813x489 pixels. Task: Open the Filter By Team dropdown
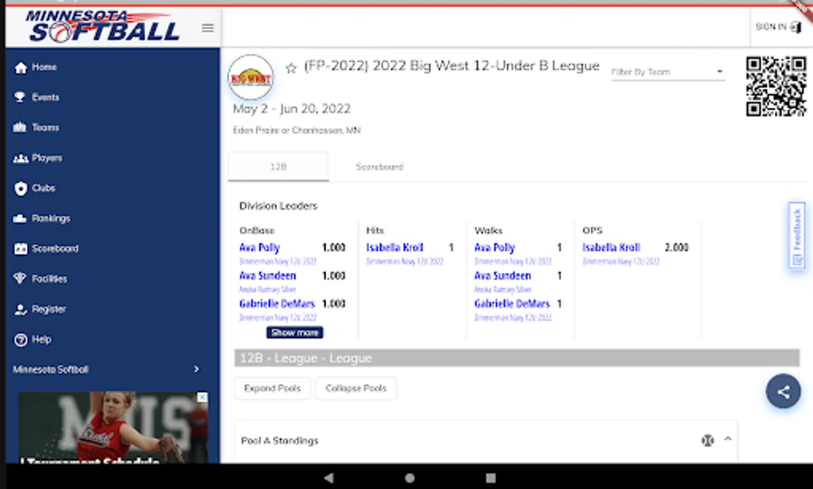[668, 72]
